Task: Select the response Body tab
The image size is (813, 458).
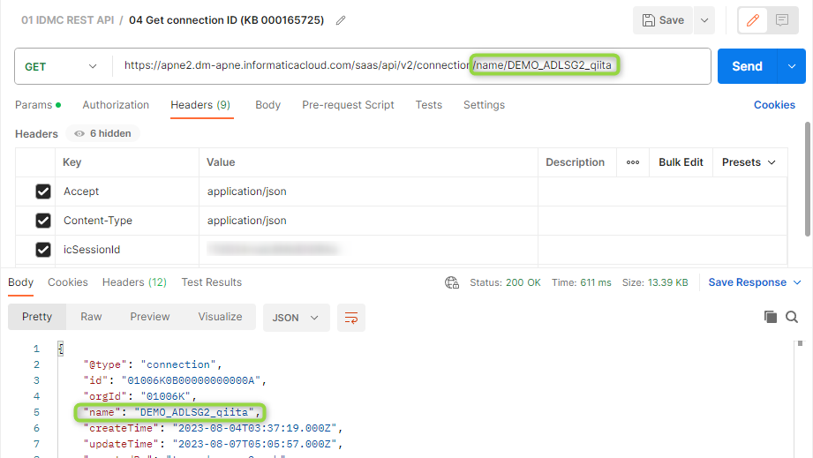Action: click(20, 282)
